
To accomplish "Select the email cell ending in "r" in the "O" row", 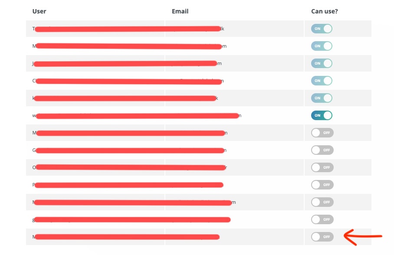I will (x=234, y=167).
